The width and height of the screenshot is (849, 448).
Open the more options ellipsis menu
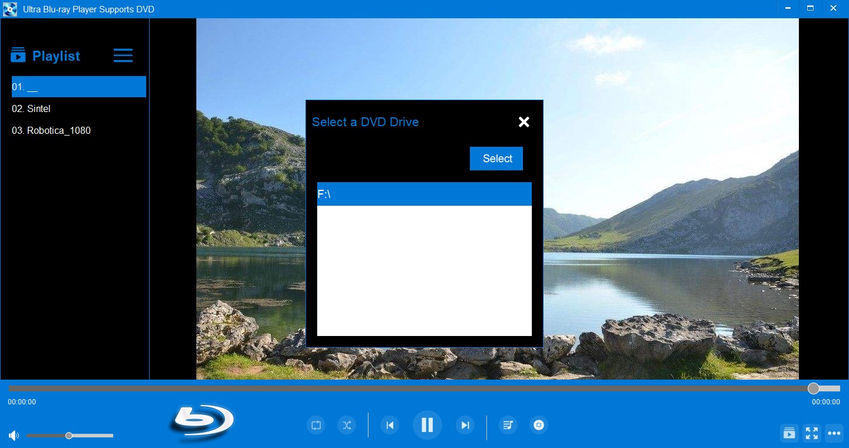834,433
